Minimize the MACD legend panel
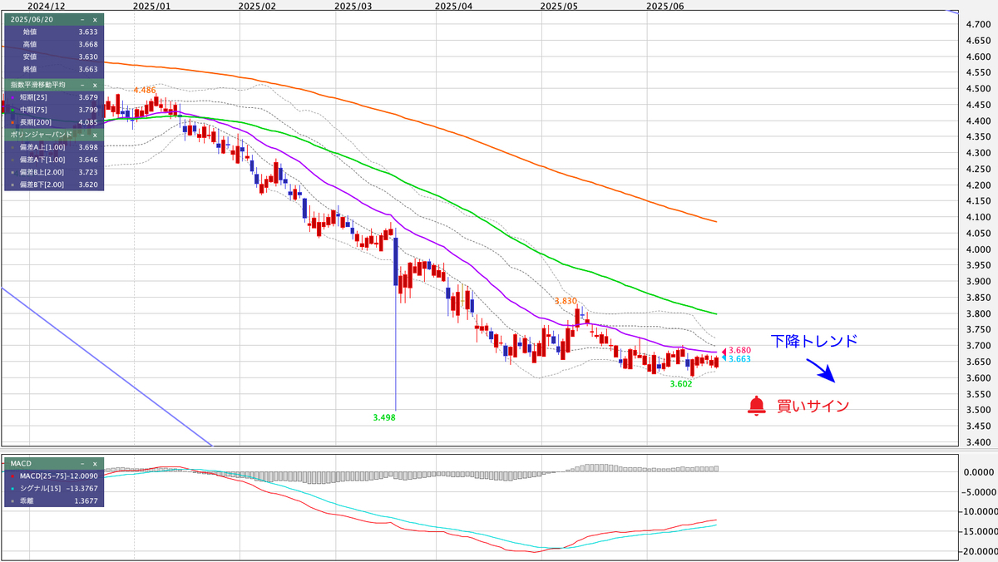This screenshot has width=998, height=562. 82,463
